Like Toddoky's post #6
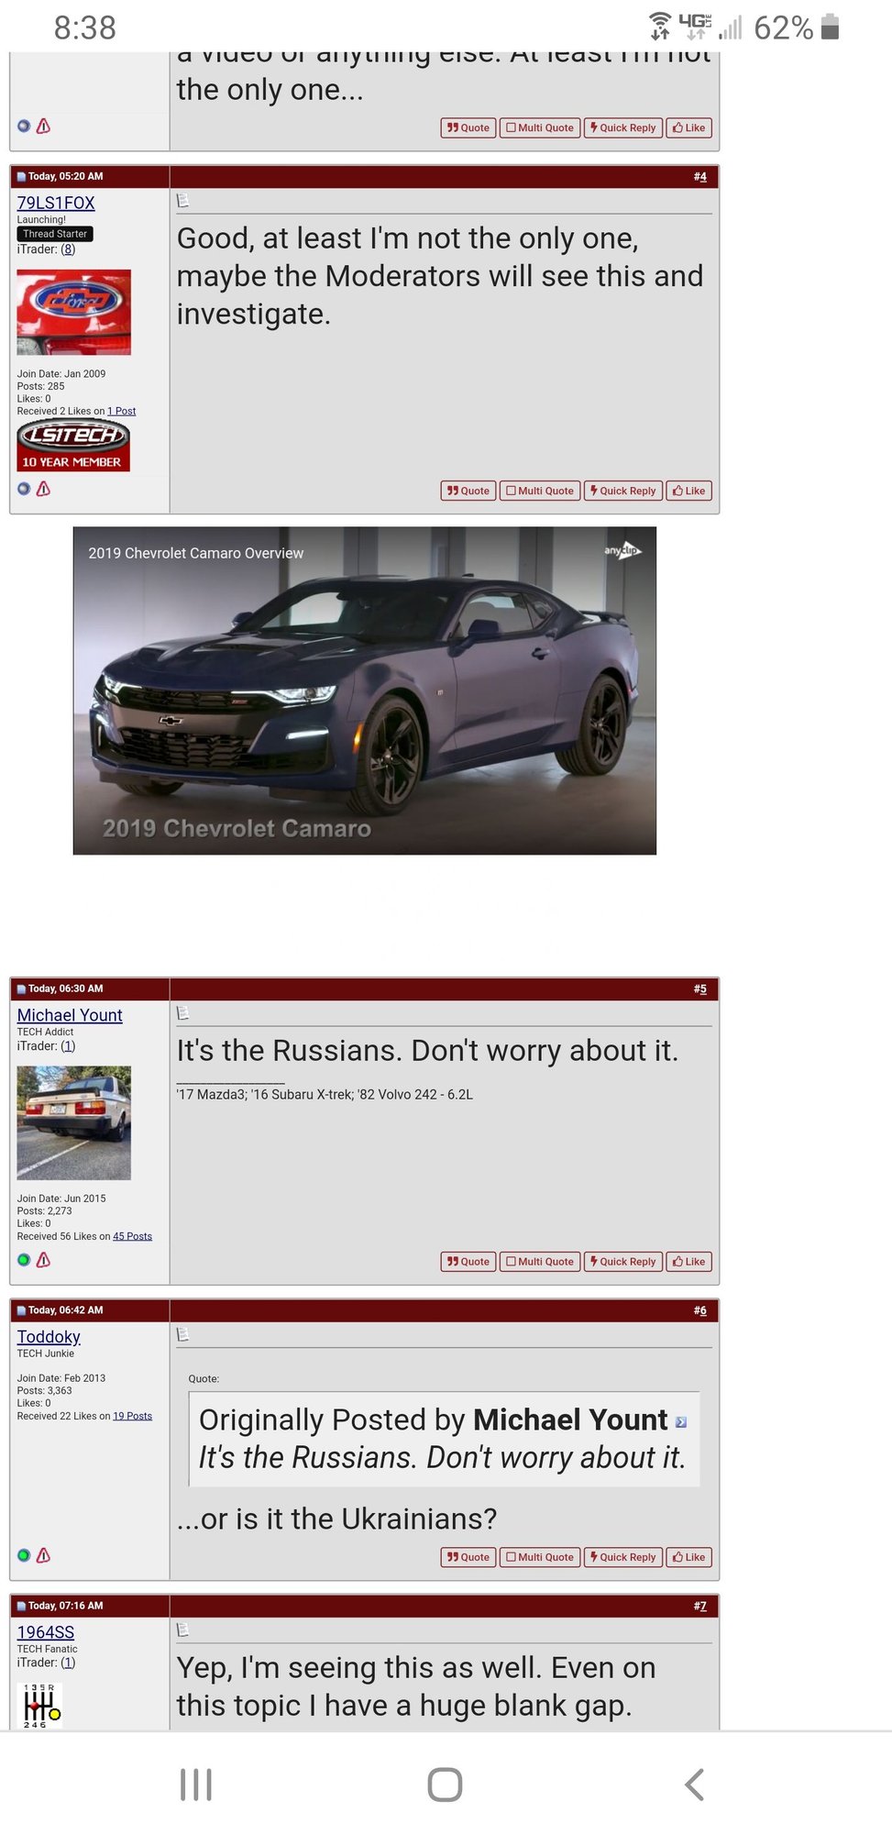This screenshot has width=892, height=1834. click(x=689, y=1557)
